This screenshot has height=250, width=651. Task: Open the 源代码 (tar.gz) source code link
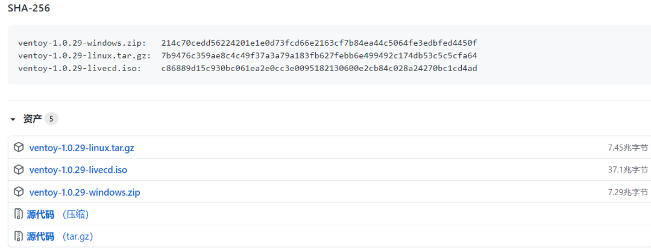[x=60, y=237]
